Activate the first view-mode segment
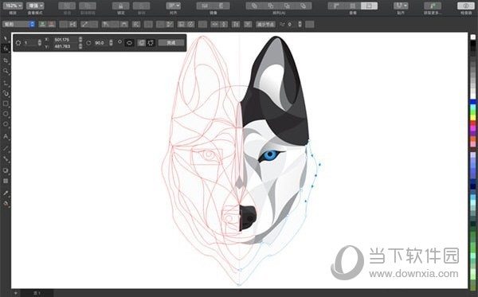The height and width of the screenshot is (297, 478). pos(336,6)
